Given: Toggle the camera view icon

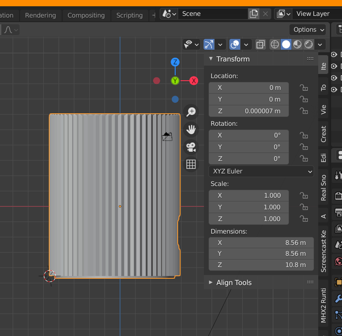Looking at the screenshot, I should tap(191, 147).
